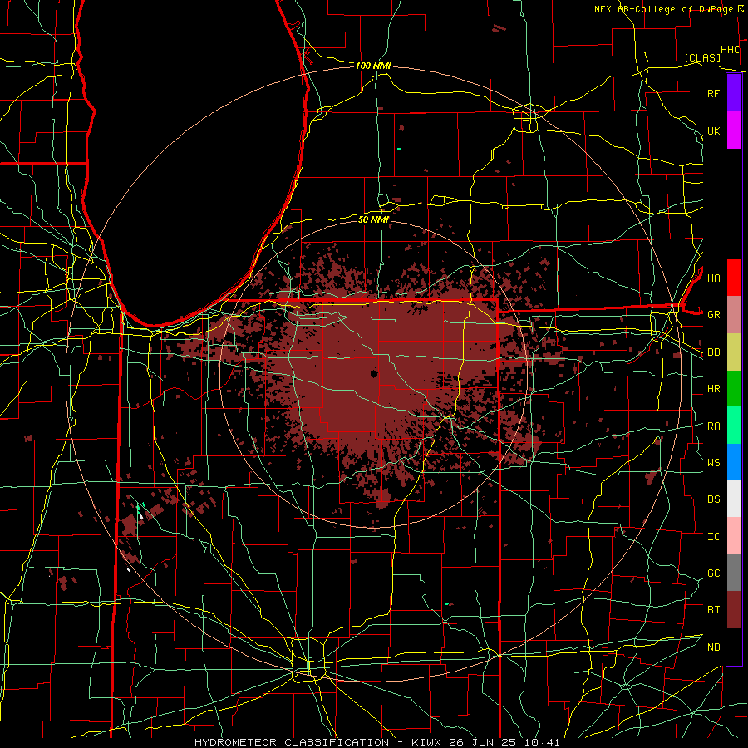Click the 'HR' legend label
Screen dimensions: 748x748
click(713, 389)
